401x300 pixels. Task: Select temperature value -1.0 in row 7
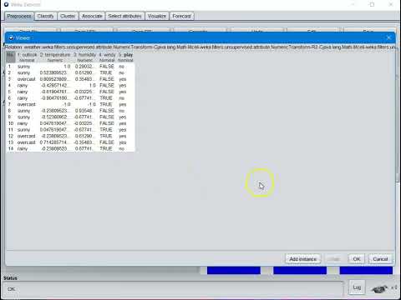[55, 104]
